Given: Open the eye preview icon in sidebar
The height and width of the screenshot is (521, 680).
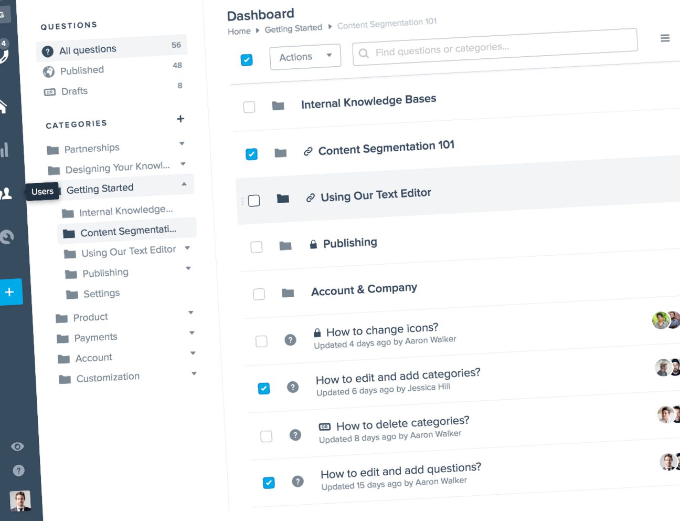Looking at the screenshot, I should point(17,446).
